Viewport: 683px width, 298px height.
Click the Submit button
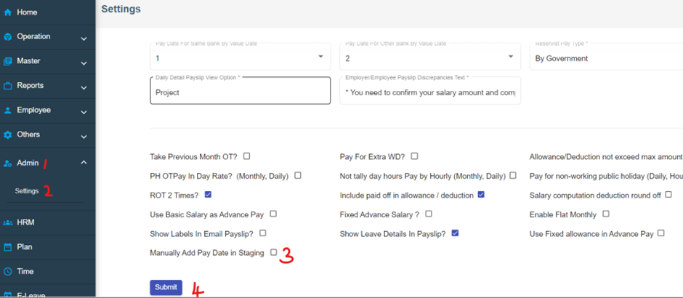coord(166,287)
